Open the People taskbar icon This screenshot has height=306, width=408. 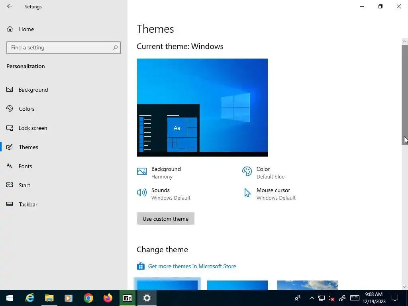tap(297, 298)
